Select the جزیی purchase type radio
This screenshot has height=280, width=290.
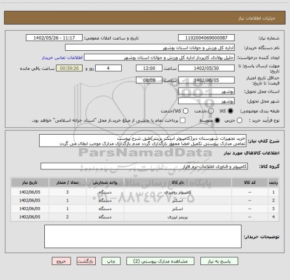(240, 121)
